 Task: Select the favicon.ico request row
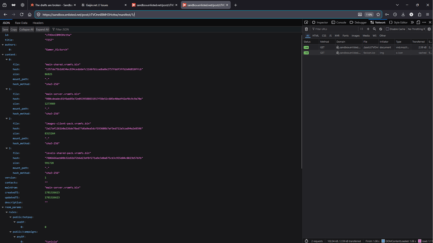pos(368,53)
